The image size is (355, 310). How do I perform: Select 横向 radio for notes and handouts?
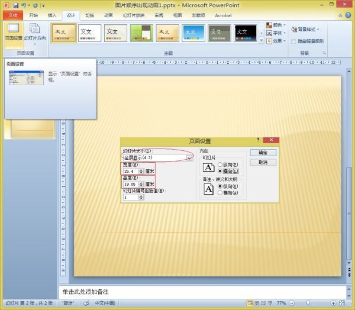(220, 192)
